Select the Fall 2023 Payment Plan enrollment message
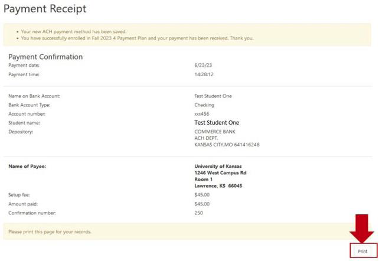The height and width of the screenshot is (261, 379). pos(137,38)
